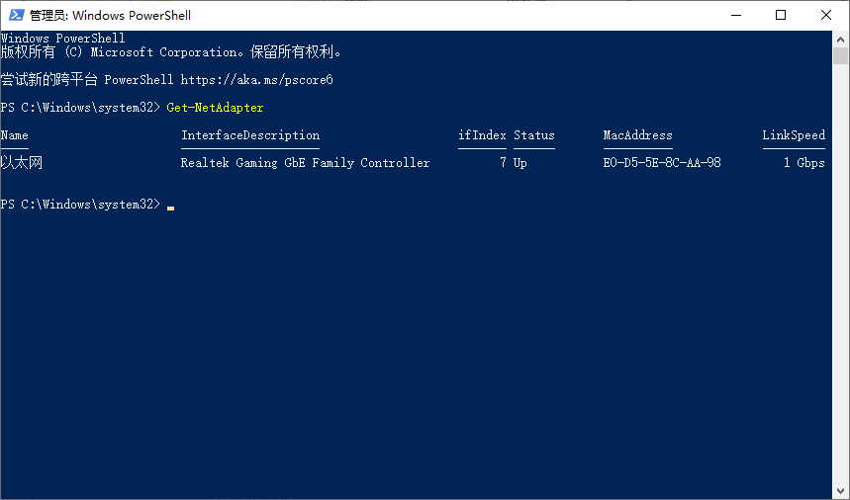
Task: Click the https://aka.ms/pscore6 URL text
Action: click(256, 80)
